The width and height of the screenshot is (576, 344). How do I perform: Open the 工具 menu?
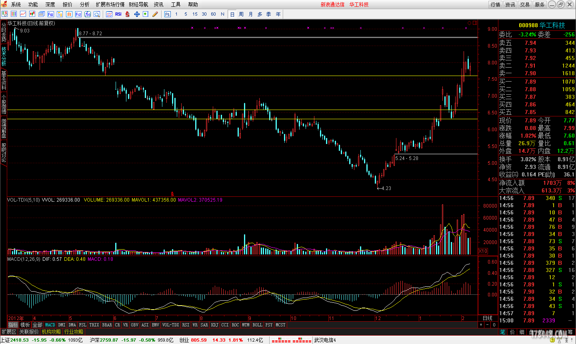176,4
